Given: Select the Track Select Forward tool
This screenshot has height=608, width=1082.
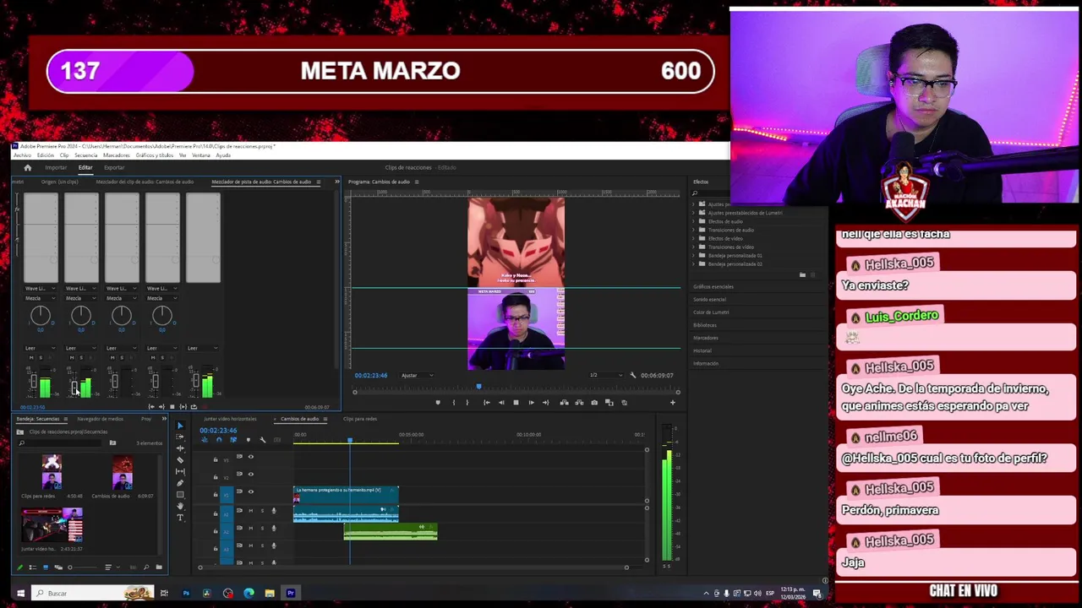Looking at the screenshot, I should (x=180, y=437).
